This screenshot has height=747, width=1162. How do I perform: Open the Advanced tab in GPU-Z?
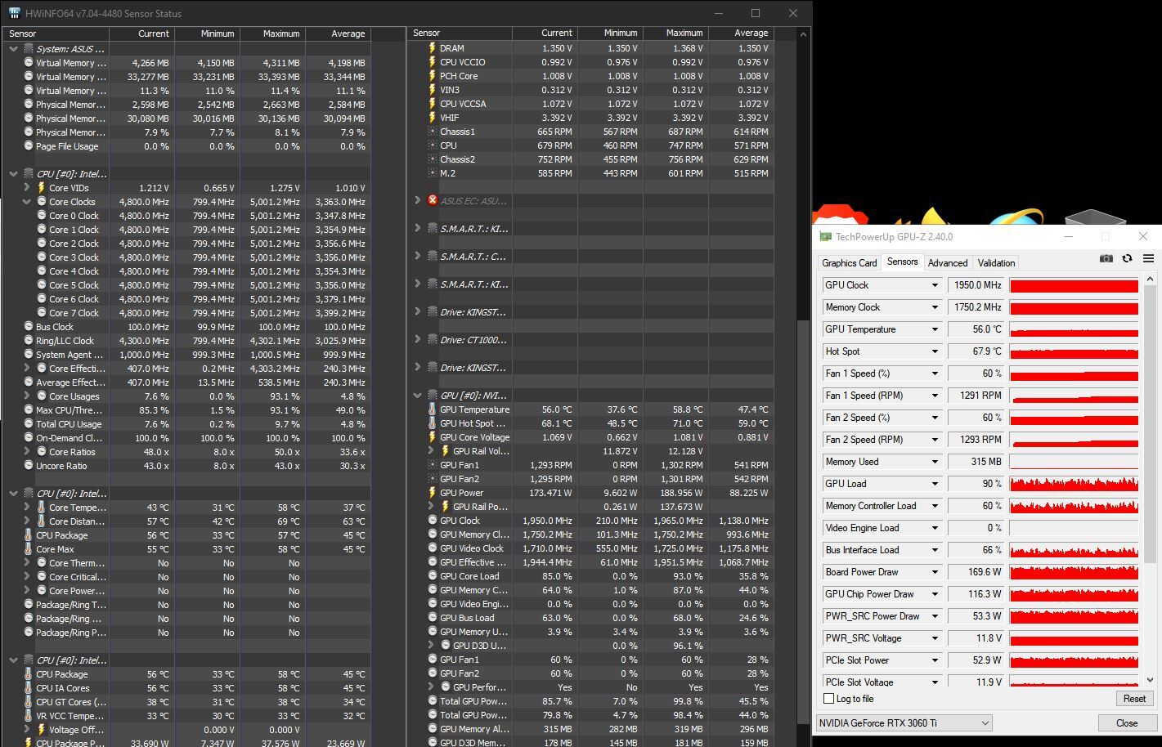click(948, 263)
